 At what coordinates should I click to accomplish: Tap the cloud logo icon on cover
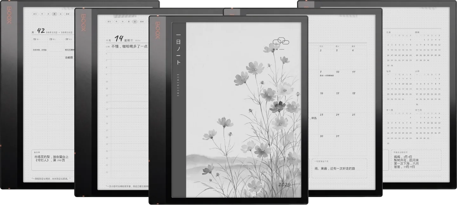pyautogui.click(x=281, y=41)
